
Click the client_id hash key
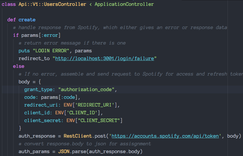tap(38, 113)
